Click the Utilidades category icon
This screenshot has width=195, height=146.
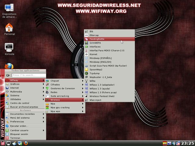coord(7,99)
